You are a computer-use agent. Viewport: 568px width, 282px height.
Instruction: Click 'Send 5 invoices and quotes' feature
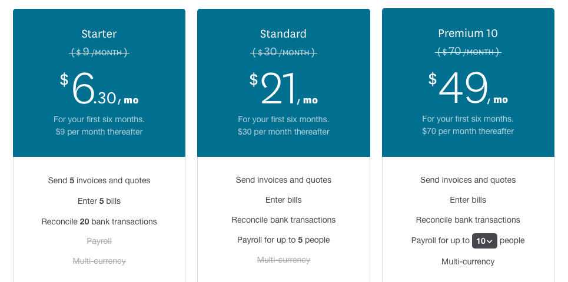(99, 181)
